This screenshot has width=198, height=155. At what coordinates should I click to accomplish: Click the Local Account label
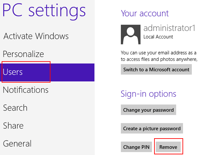(x=158, y=37)
